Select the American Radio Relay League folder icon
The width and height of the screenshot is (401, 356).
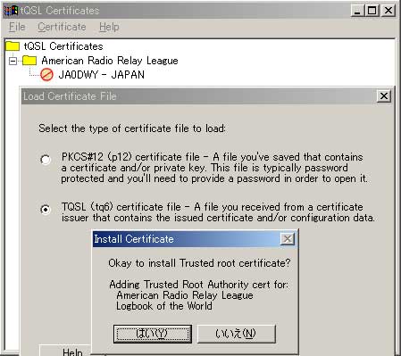[x=29, y=61]
